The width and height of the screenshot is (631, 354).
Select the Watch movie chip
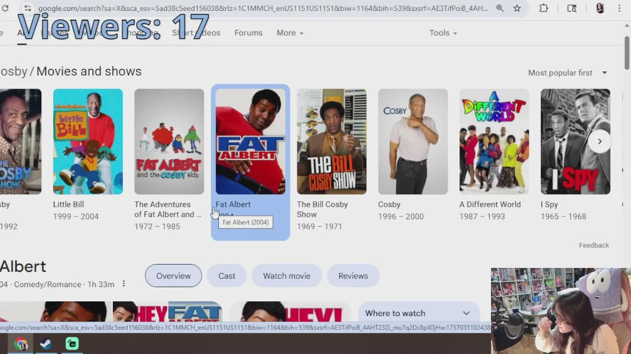click(287, 276)
